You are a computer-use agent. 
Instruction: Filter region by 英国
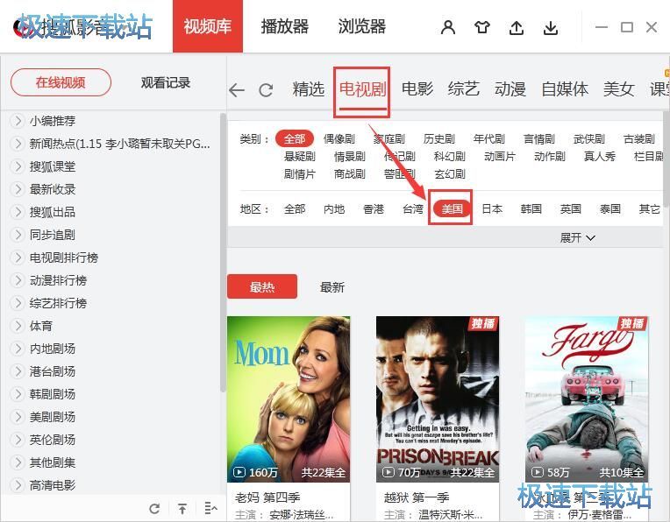coord(571,208)
